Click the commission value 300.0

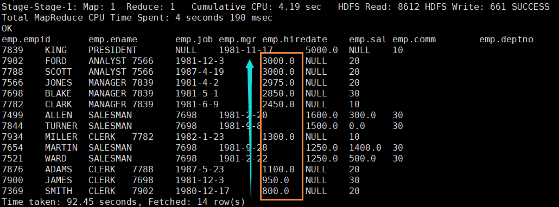[x=362, y=115]
